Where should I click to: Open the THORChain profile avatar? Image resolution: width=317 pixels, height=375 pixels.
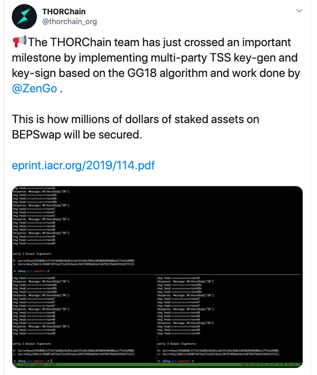(x=25, y=16)
